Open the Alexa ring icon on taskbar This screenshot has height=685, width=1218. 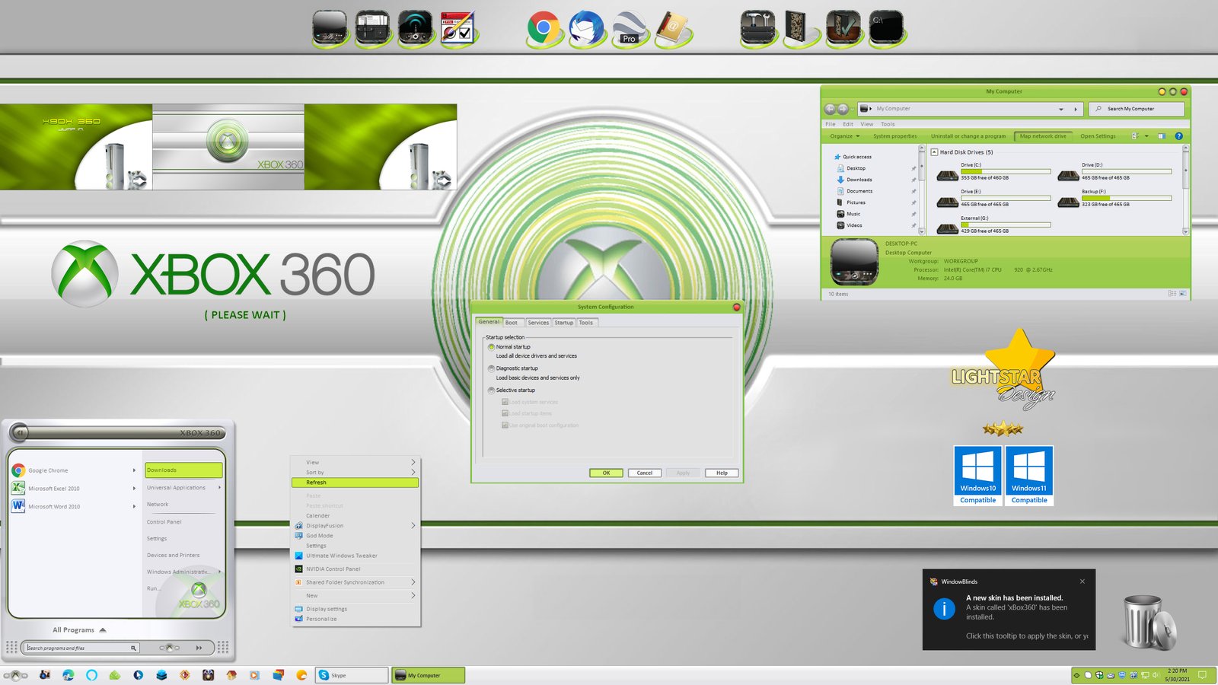[91, 675]
